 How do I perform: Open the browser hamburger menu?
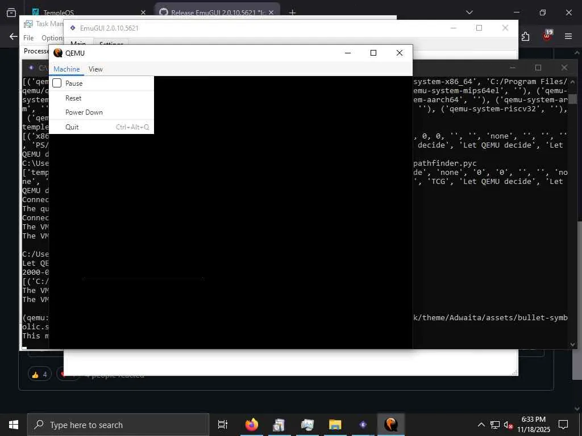(x=568, y=36)
